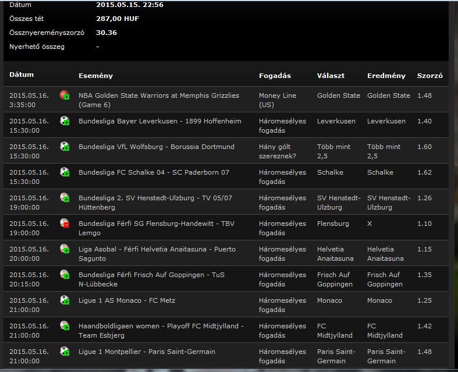The width and height of the screenshot is (458, 372).
Task: Click odds 1.26 on Henstedt-Ulzburg row
Action: (424, 198)
